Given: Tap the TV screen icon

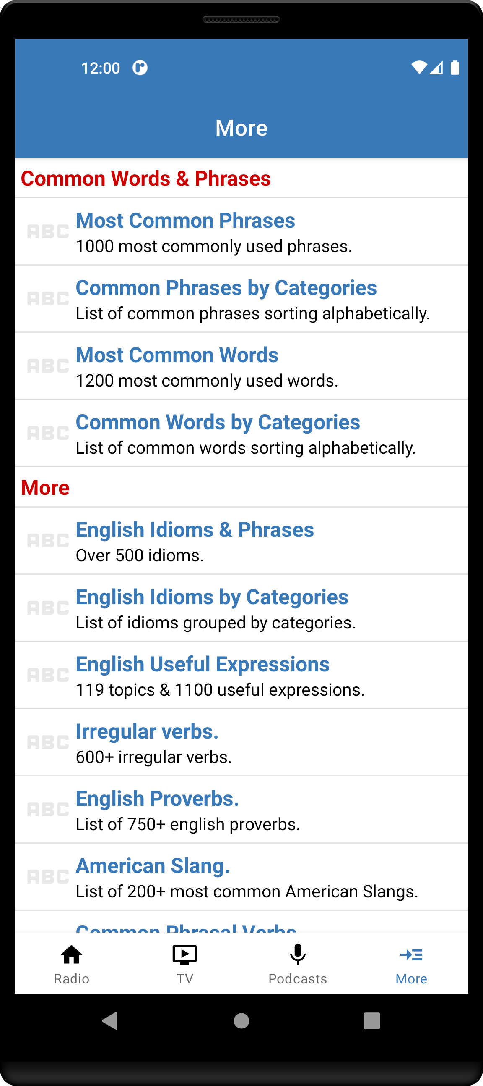Looking at the screenshot, I should (x=185, y=955).
